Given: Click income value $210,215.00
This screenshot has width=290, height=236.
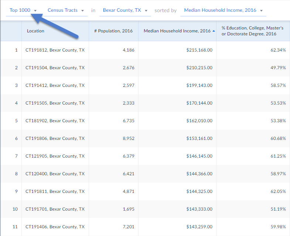Looking at the screenshot, I should click(199, 68).
